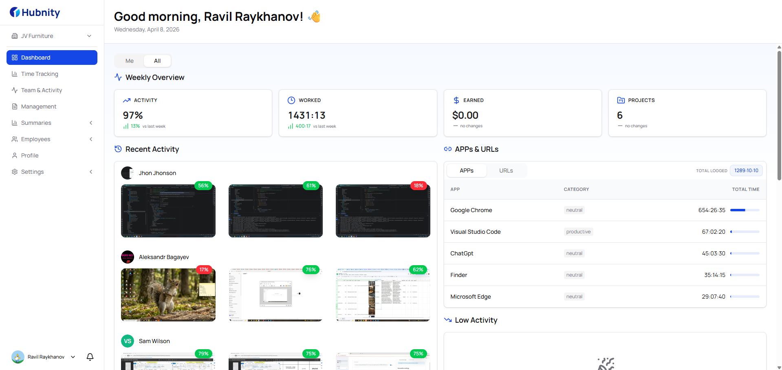Open Profile page
The width and height of the screenshot is (782, 370).
click(x=52, y=155)
